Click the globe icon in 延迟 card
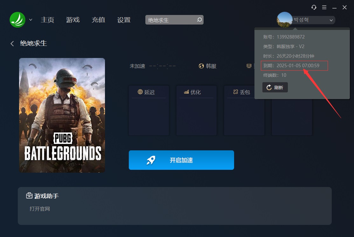This screenshot has height=237, width=354. [x=140, y=92]
